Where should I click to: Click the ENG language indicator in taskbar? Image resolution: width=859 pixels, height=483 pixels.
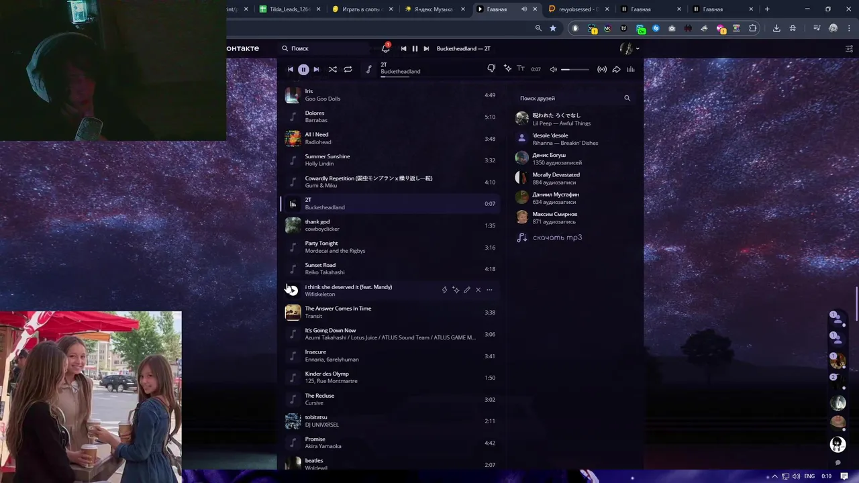pyautogui.click(x=809, y=476)
